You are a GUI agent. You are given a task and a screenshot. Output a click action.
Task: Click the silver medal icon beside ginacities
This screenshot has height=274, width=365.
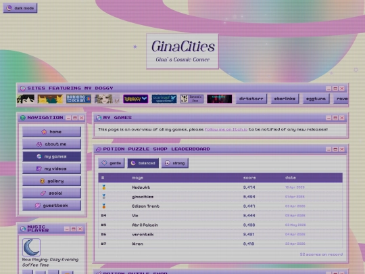(104, 197)
